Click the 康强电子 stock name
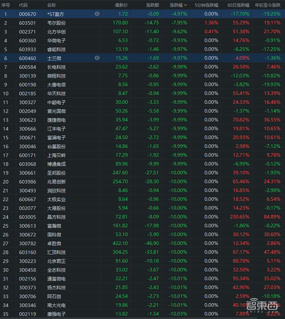 (56, 314)
